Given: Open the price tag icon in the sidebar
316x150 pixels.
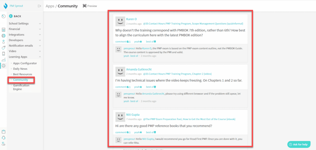Looking at the screenshot, I should click(3, 48).
